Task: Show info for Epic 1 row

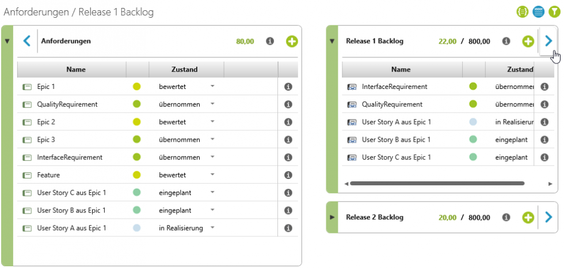Action: (x=288, y=87)
